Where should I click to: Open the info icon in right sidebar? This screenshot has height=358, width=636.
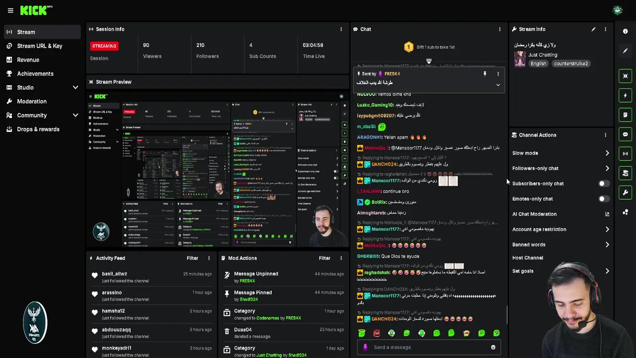coord(625,31)
